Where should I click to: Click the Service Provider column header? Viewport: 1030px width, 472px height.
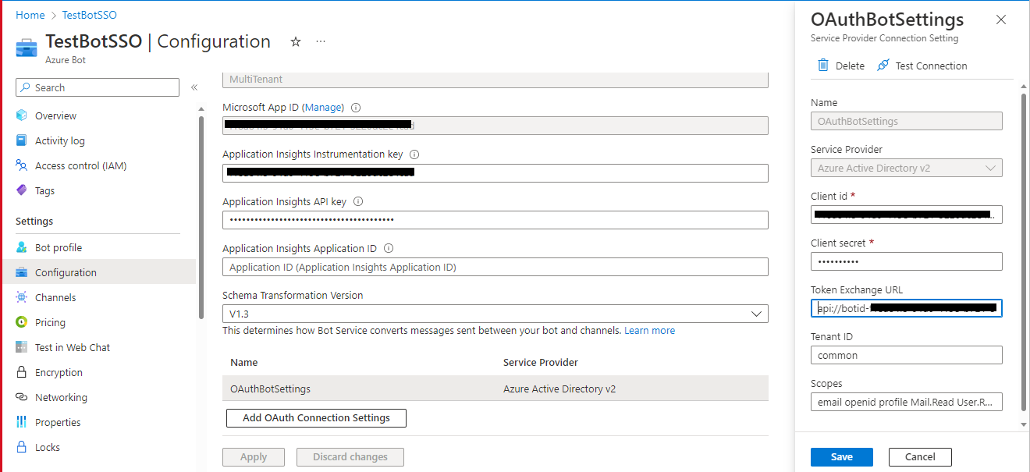pyautogui.click(x=541, y=362)
